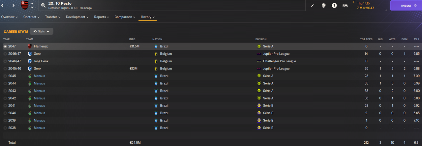Select the 2047 Flamengo row radio button
This screenshot has height=146, width=422.
click(x=5, y=46)
